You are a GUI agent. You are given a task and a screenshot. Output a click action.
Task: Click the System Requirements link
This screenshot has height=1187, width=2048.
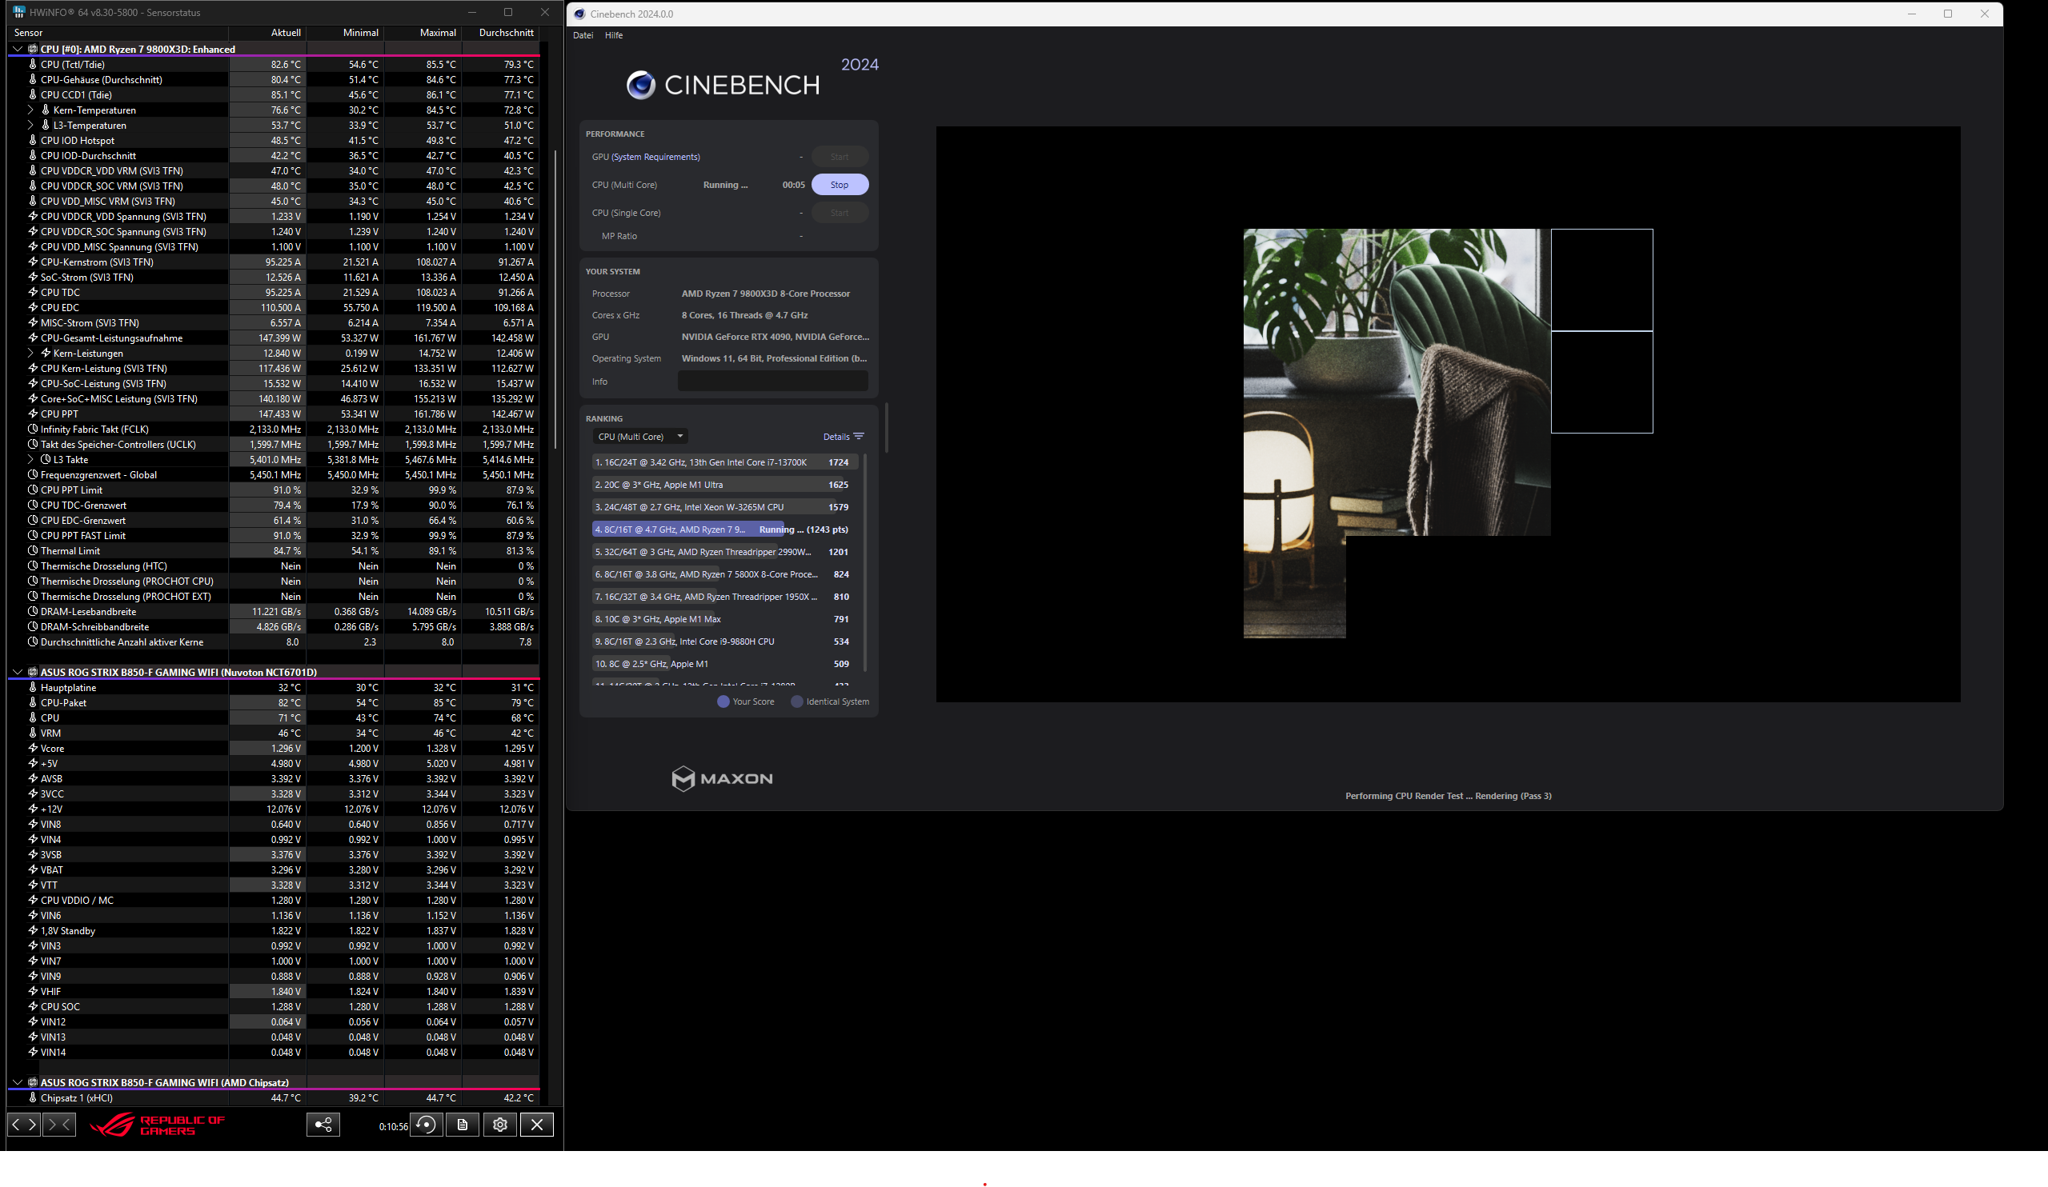[x=655, y=157]
